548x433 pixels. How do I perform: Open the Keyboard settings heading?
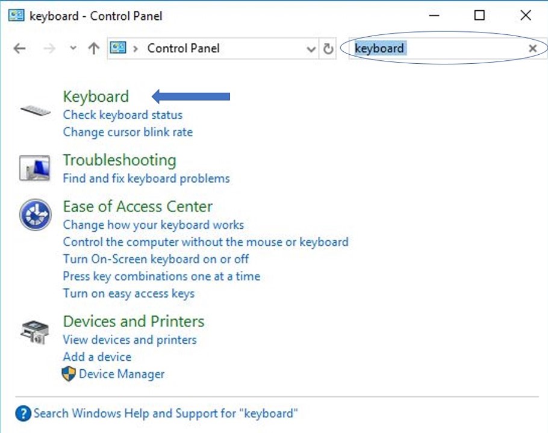point(96,96)
